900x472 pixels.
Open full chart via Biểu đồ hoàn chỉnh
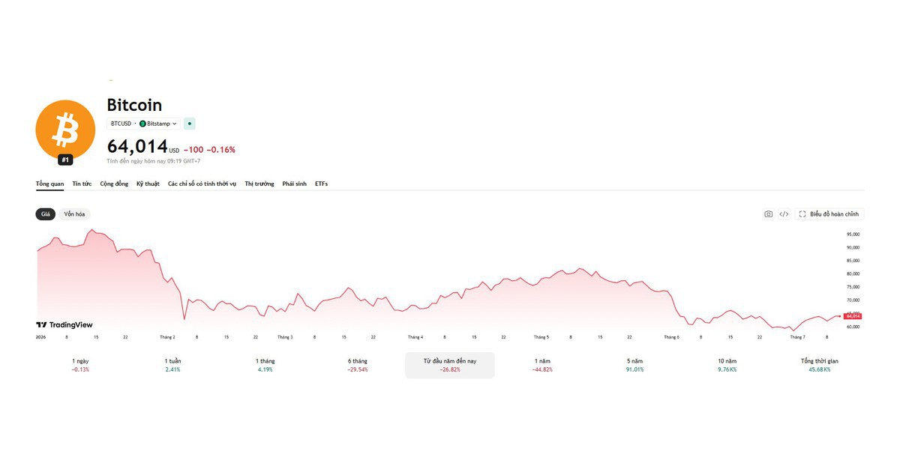pyautogui.click(x=829, y=214)
